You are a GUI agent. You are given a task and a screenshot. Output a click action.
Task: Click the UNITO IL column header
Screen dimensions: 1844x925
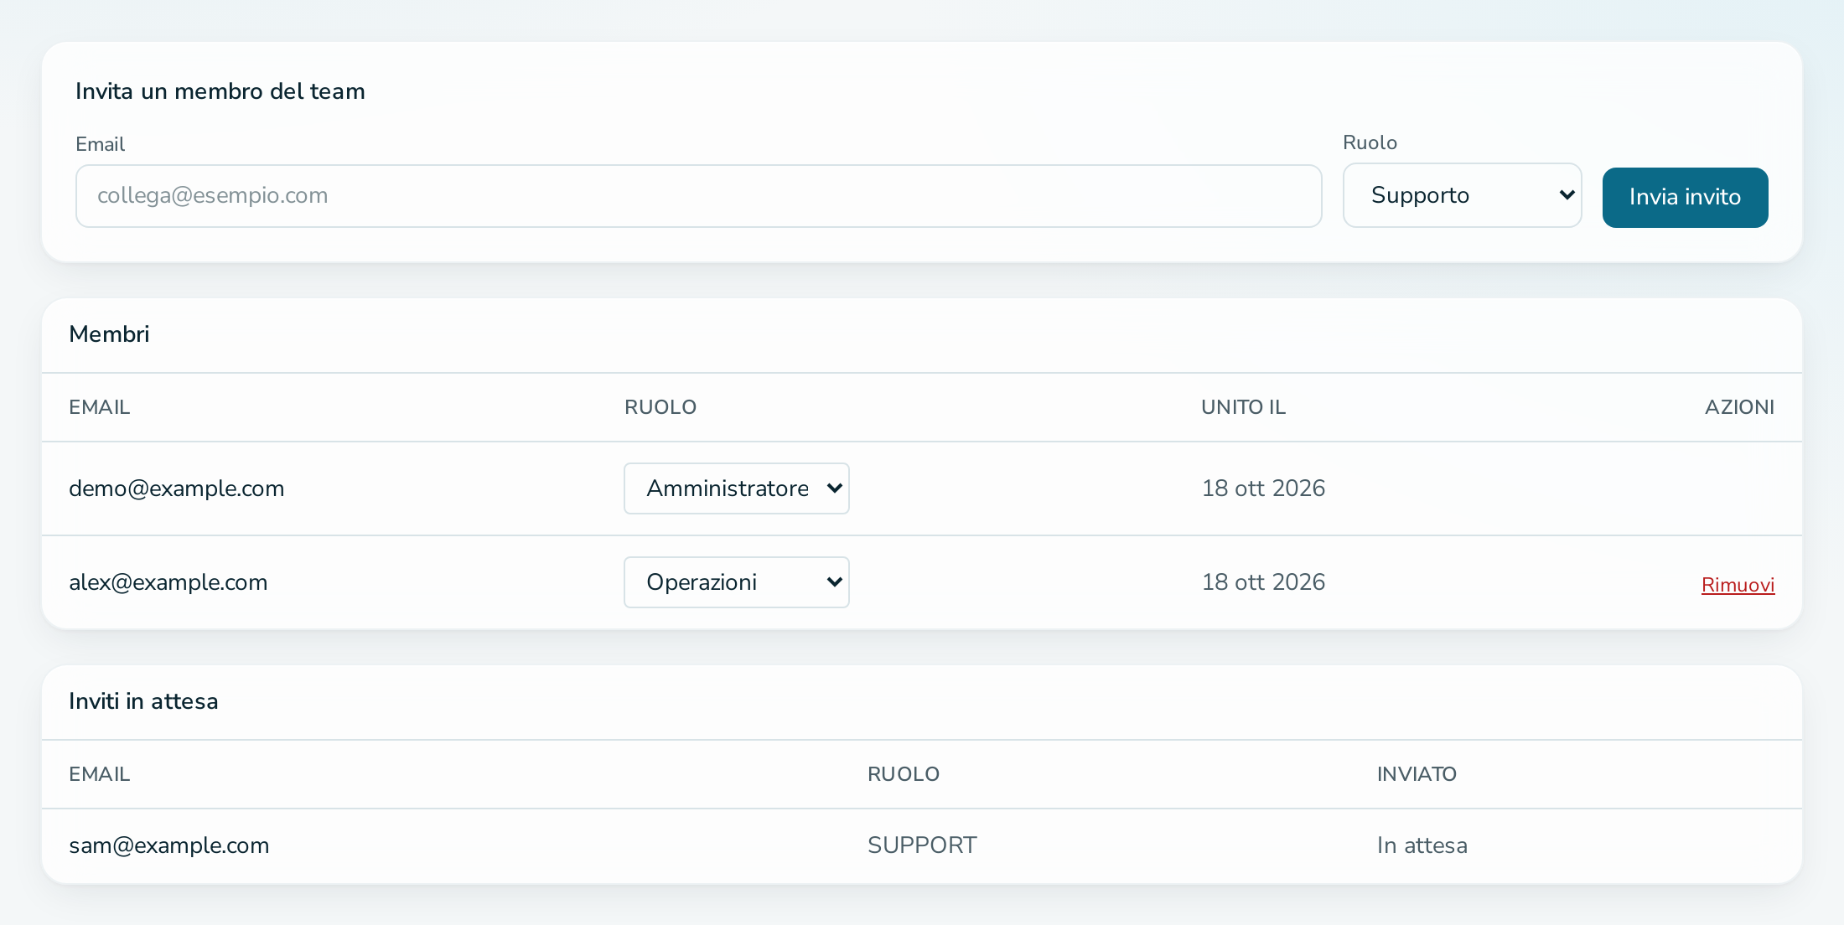(1243, 407)
